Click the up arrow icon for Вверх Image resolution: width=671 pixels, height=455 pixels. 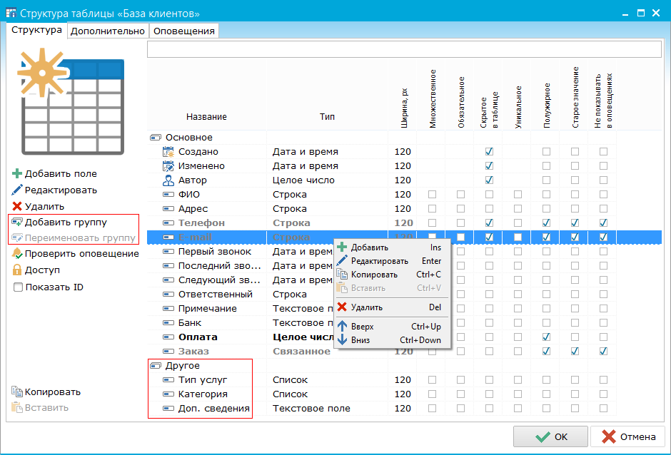[x=342, y=327]
